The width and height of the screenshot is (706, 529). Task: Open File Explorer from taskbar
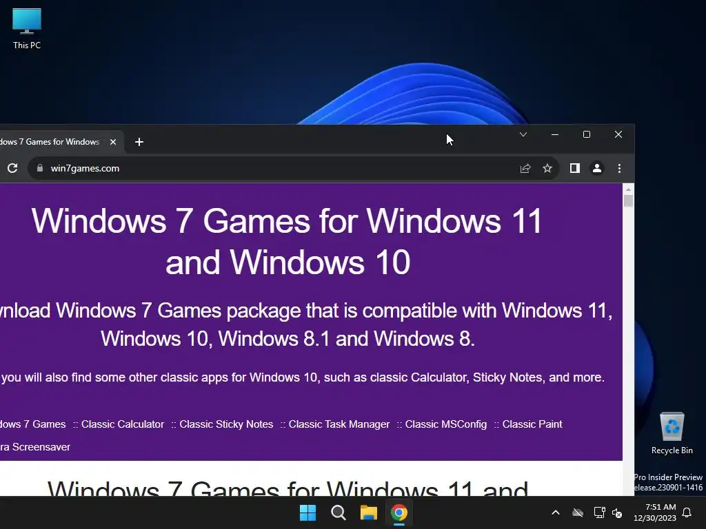click(x=368, y=512)
